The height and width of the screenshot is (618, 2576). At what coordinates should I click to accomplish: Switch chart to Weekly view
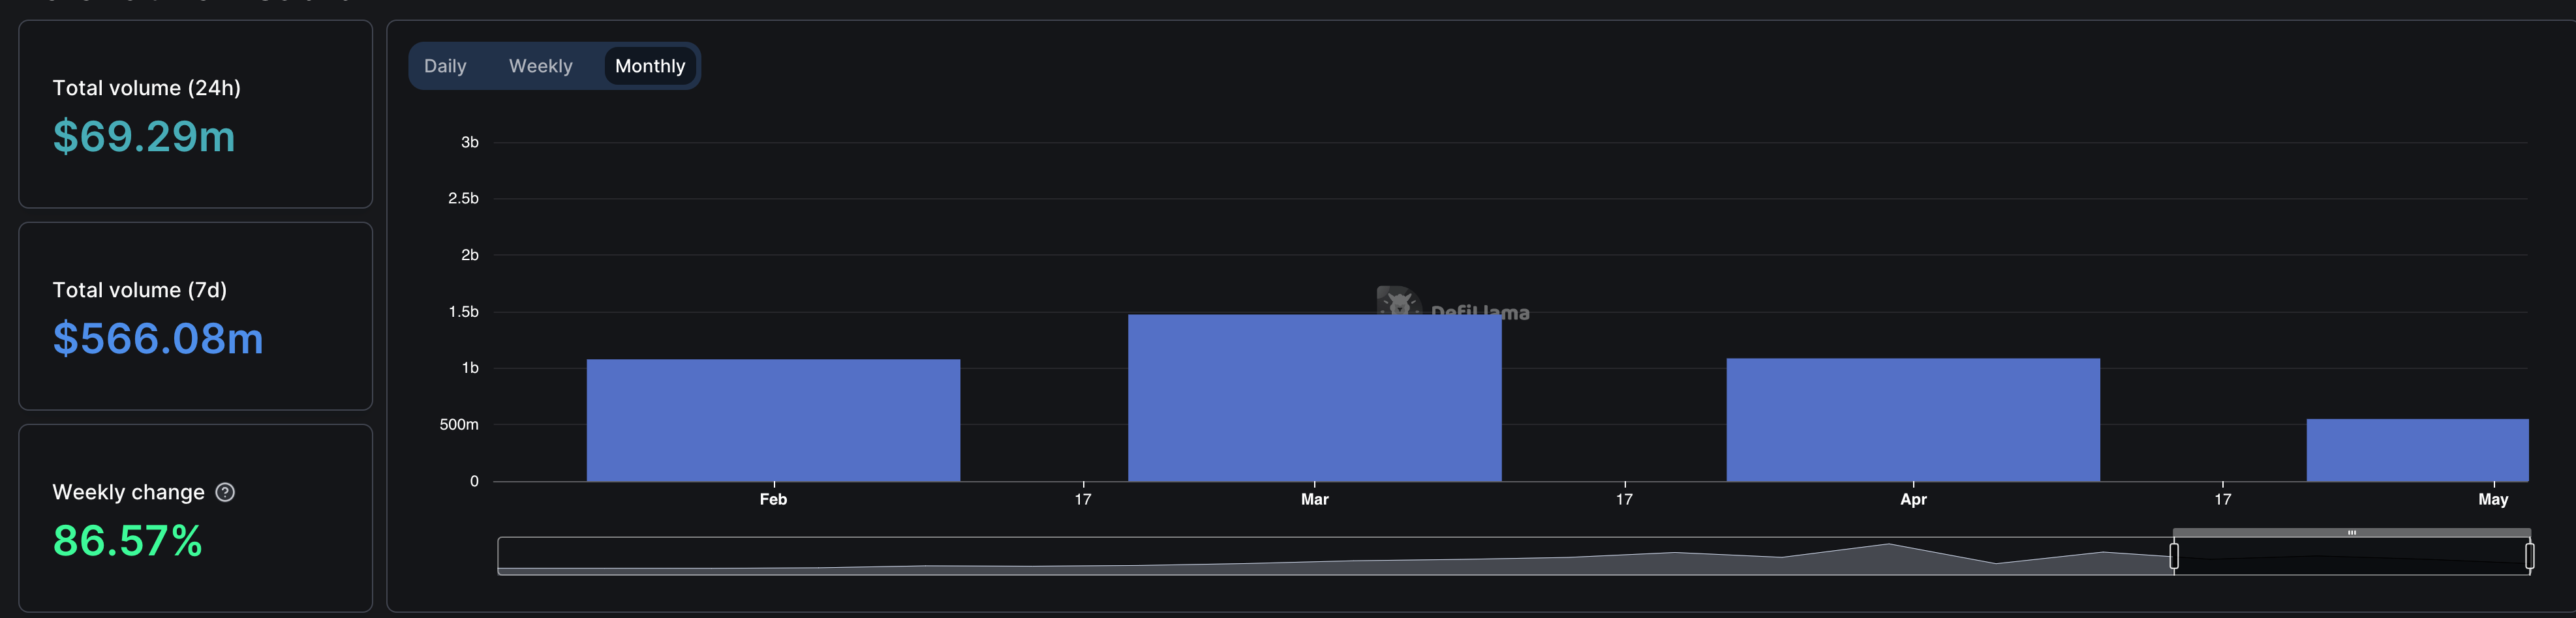click(540, 66)
